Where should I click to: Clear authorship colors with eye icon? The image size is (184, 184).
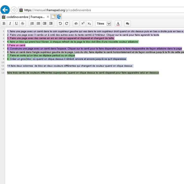[x=76, y=24]
